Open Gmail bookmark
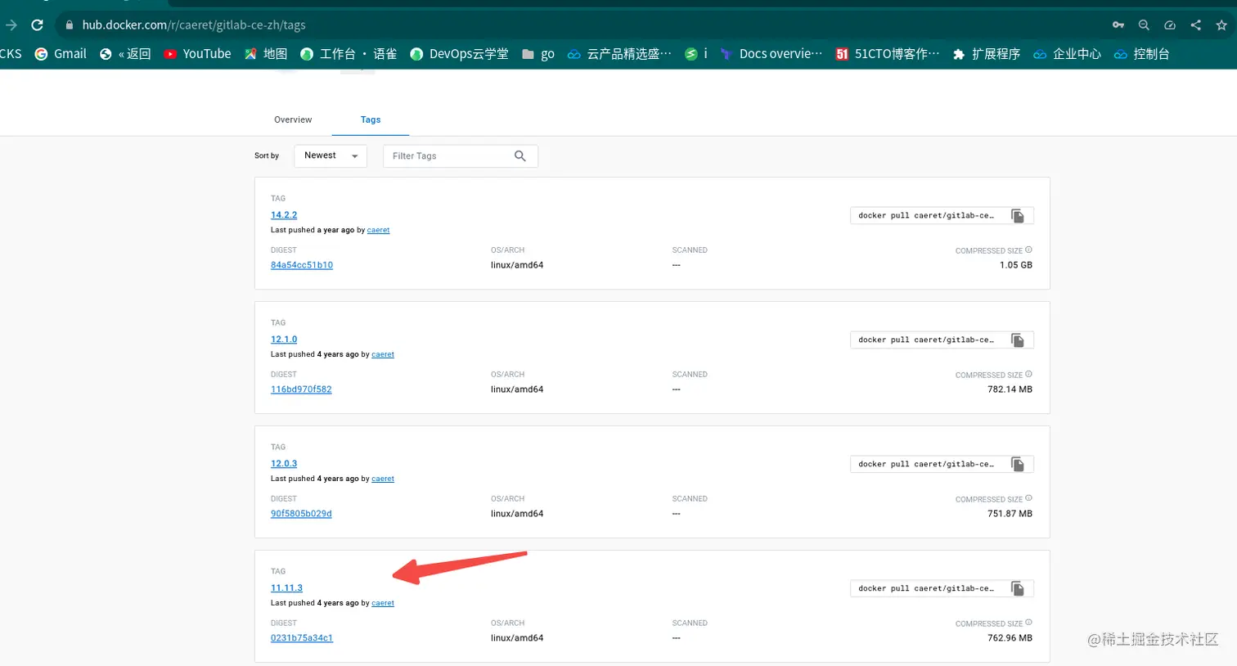 point(61,54)
